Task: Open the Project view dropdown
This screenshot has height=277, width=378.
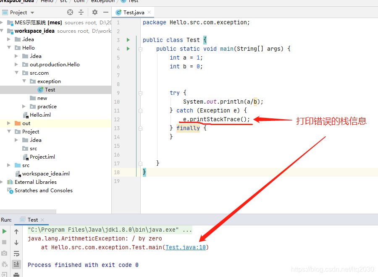Action: [32, 13]
